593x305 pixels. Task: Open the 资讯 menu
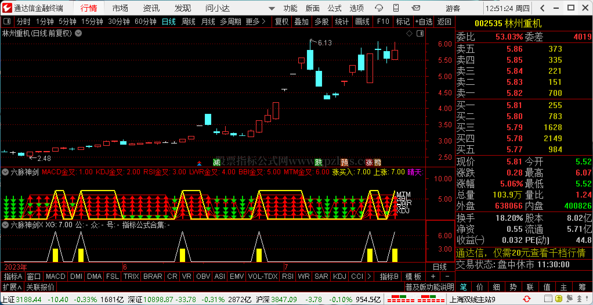[151, 8]
